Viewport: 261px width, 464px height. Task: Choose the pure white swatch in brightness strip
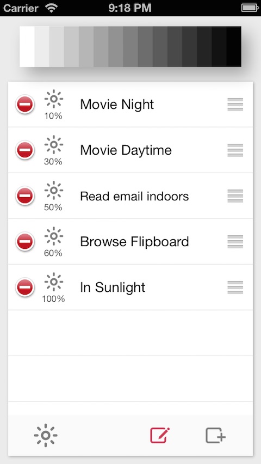coord(27,46)
